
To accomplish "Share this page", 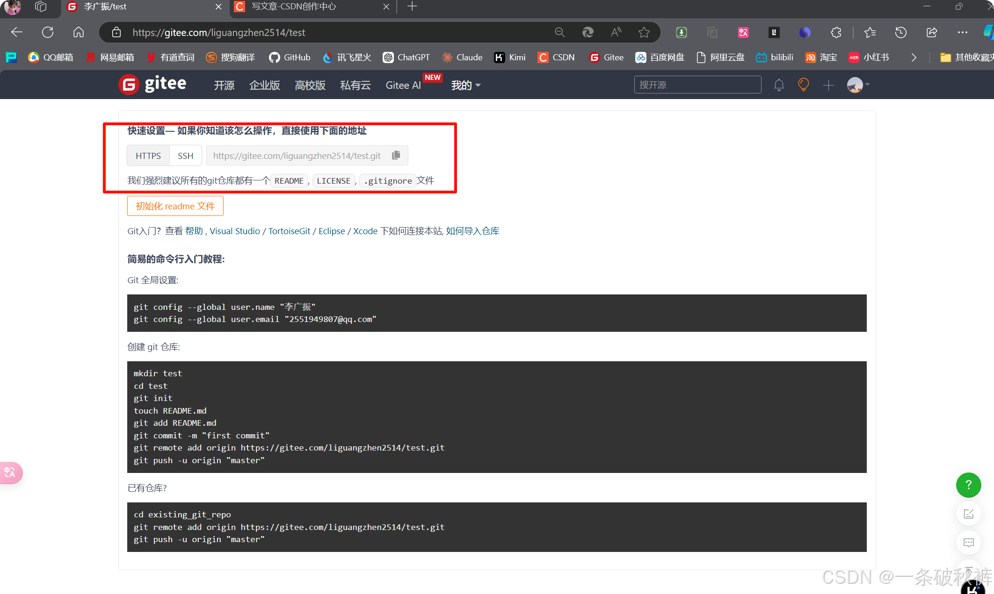I will 932,32.
